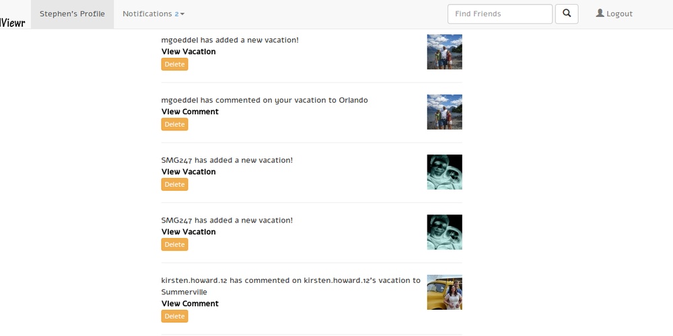Click SMG247's avatar on second vacation notification
673x336 pixels.
click(444, 232)
